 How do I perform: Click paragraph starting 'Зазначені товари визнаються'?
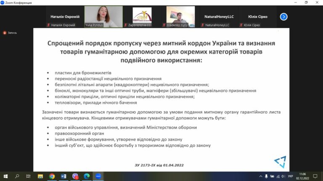[x=161, y=115]
